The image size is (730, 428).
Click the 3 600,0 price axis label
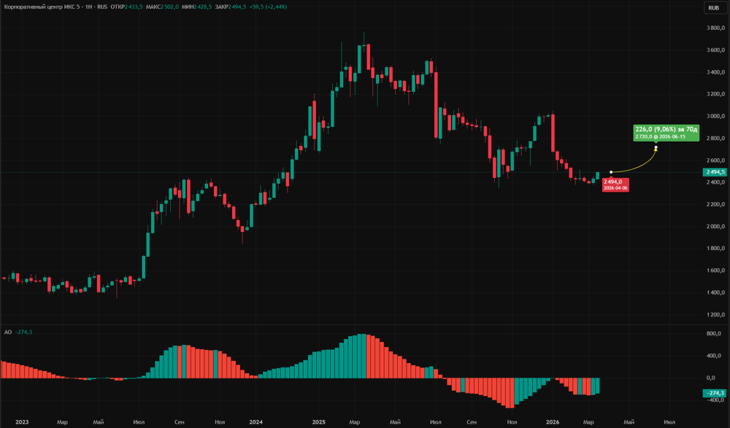[x=715, y=50]
